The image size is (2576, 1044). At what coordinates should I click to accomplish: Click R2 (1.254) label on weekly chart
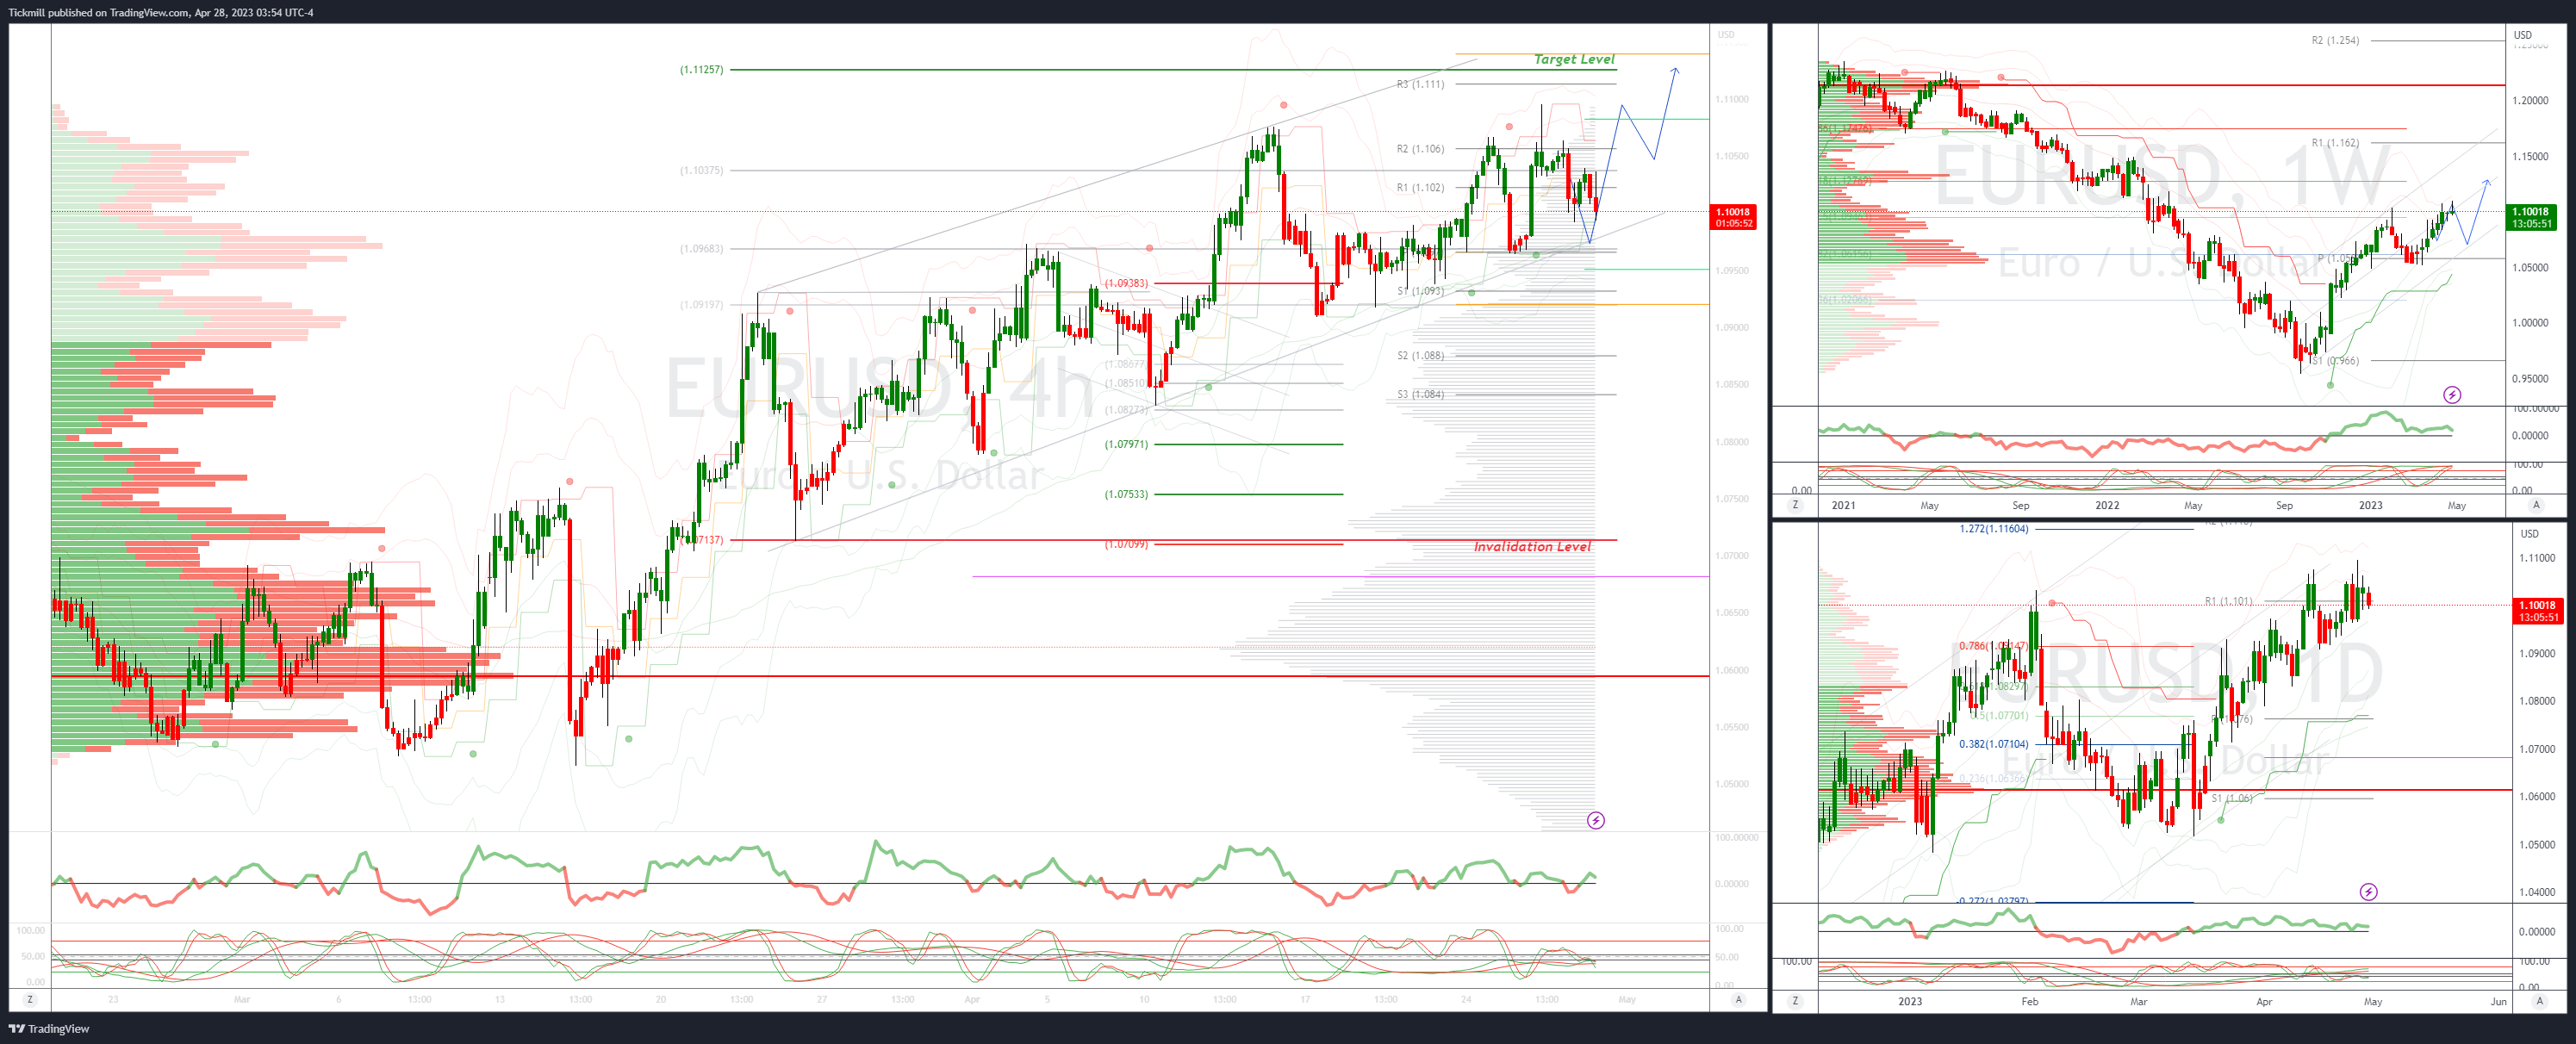click(x=2334, y=40)
